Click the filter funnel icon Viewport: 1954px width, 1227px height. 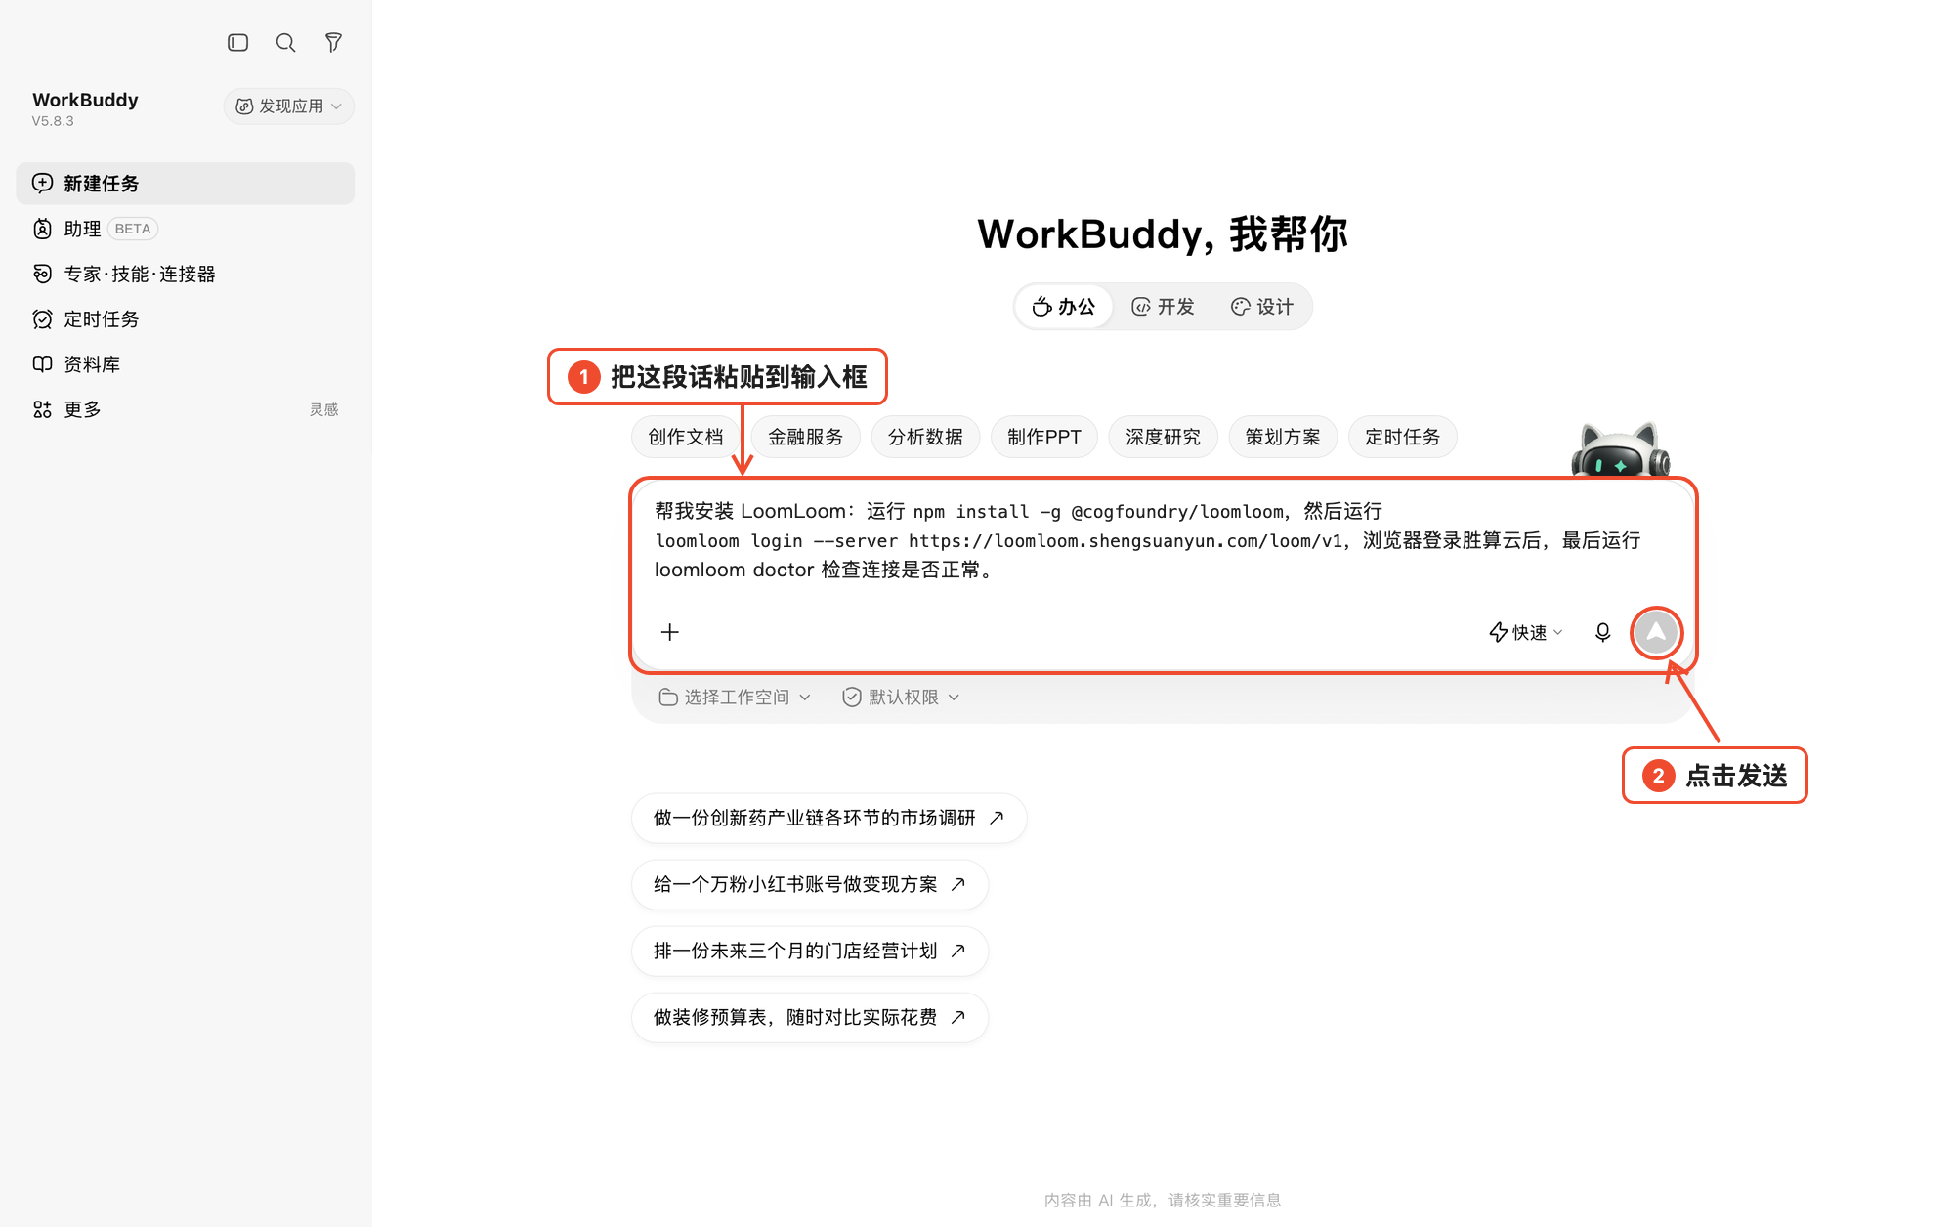click(x=333, y=43)
